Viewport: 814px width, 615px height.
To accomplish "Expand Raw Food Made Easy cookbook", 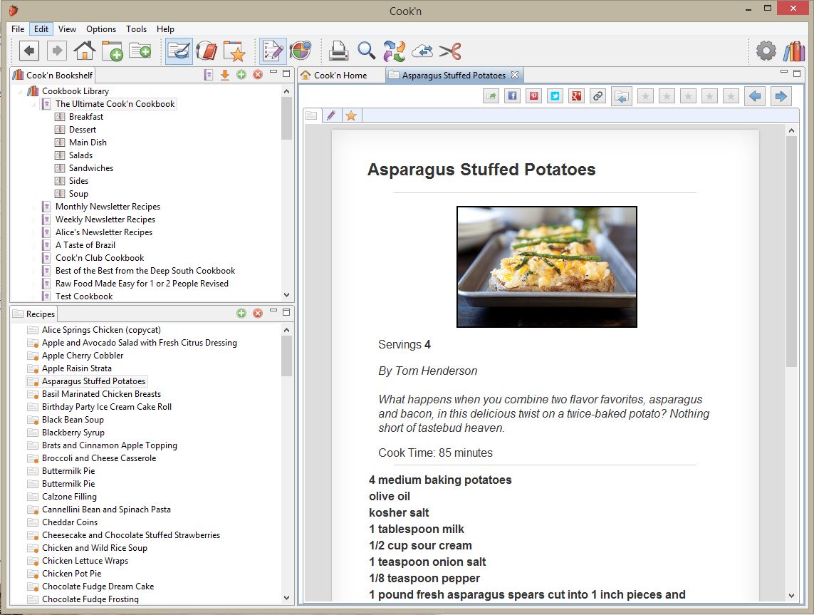I will tap(33, 284).
